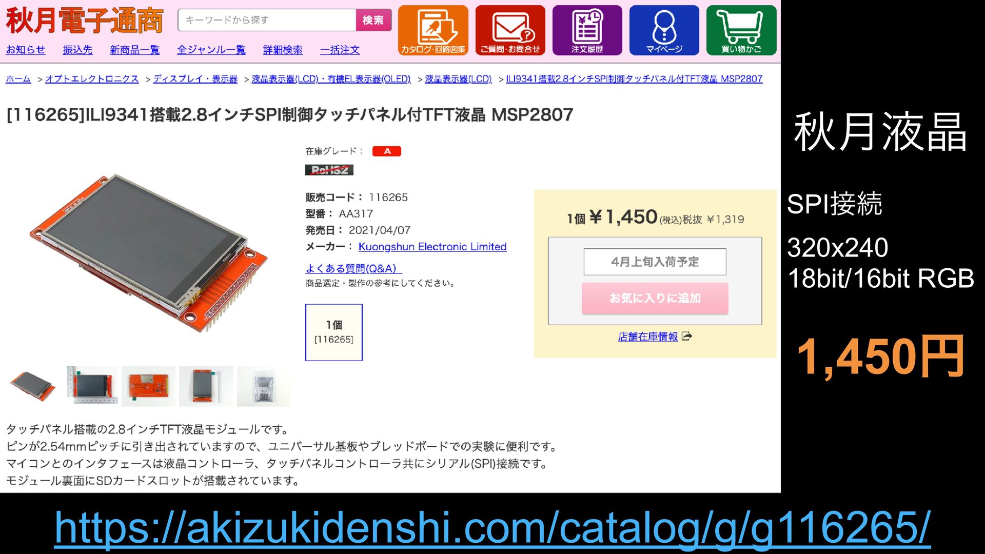Screen dimensions: 985x554
Task: Click the 検索 search button
Action: click(373, 20)
